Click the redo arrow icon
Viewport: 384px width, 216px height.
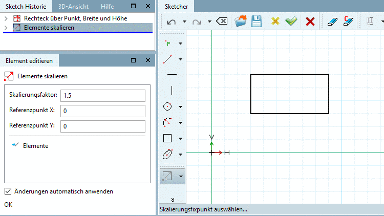click(197, 22)
